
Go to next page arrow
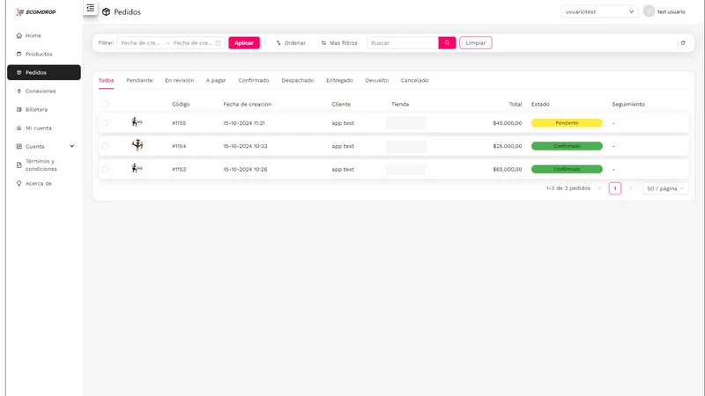tap(630, 188)
